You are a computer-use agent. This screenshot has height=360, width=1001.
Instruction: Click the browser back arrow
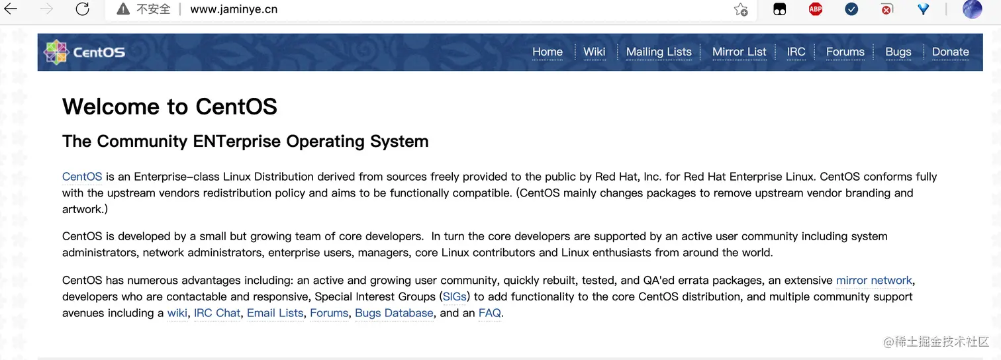(11, 9)
